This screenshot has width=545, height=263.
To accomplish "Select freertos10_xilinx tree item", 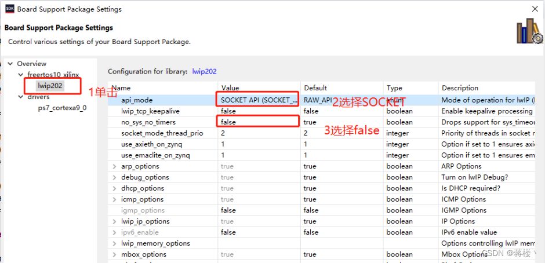I will 53,75.
